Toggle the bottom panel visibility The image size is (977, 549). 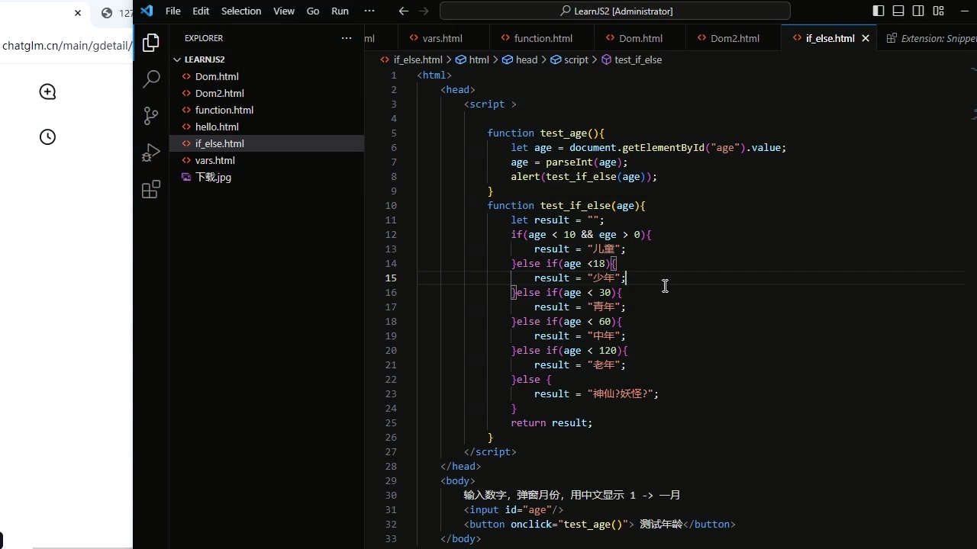(x=898, y=11)
